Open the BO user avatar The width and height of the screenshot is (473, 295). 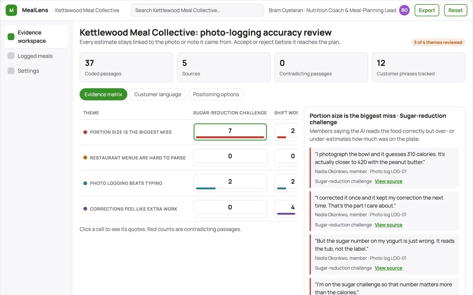[x=404, y=10]
